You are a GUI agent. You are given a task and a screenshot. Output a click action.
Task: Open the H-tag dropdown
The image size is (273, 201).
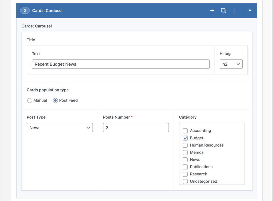pyautogui.click(x=231, y=64)
